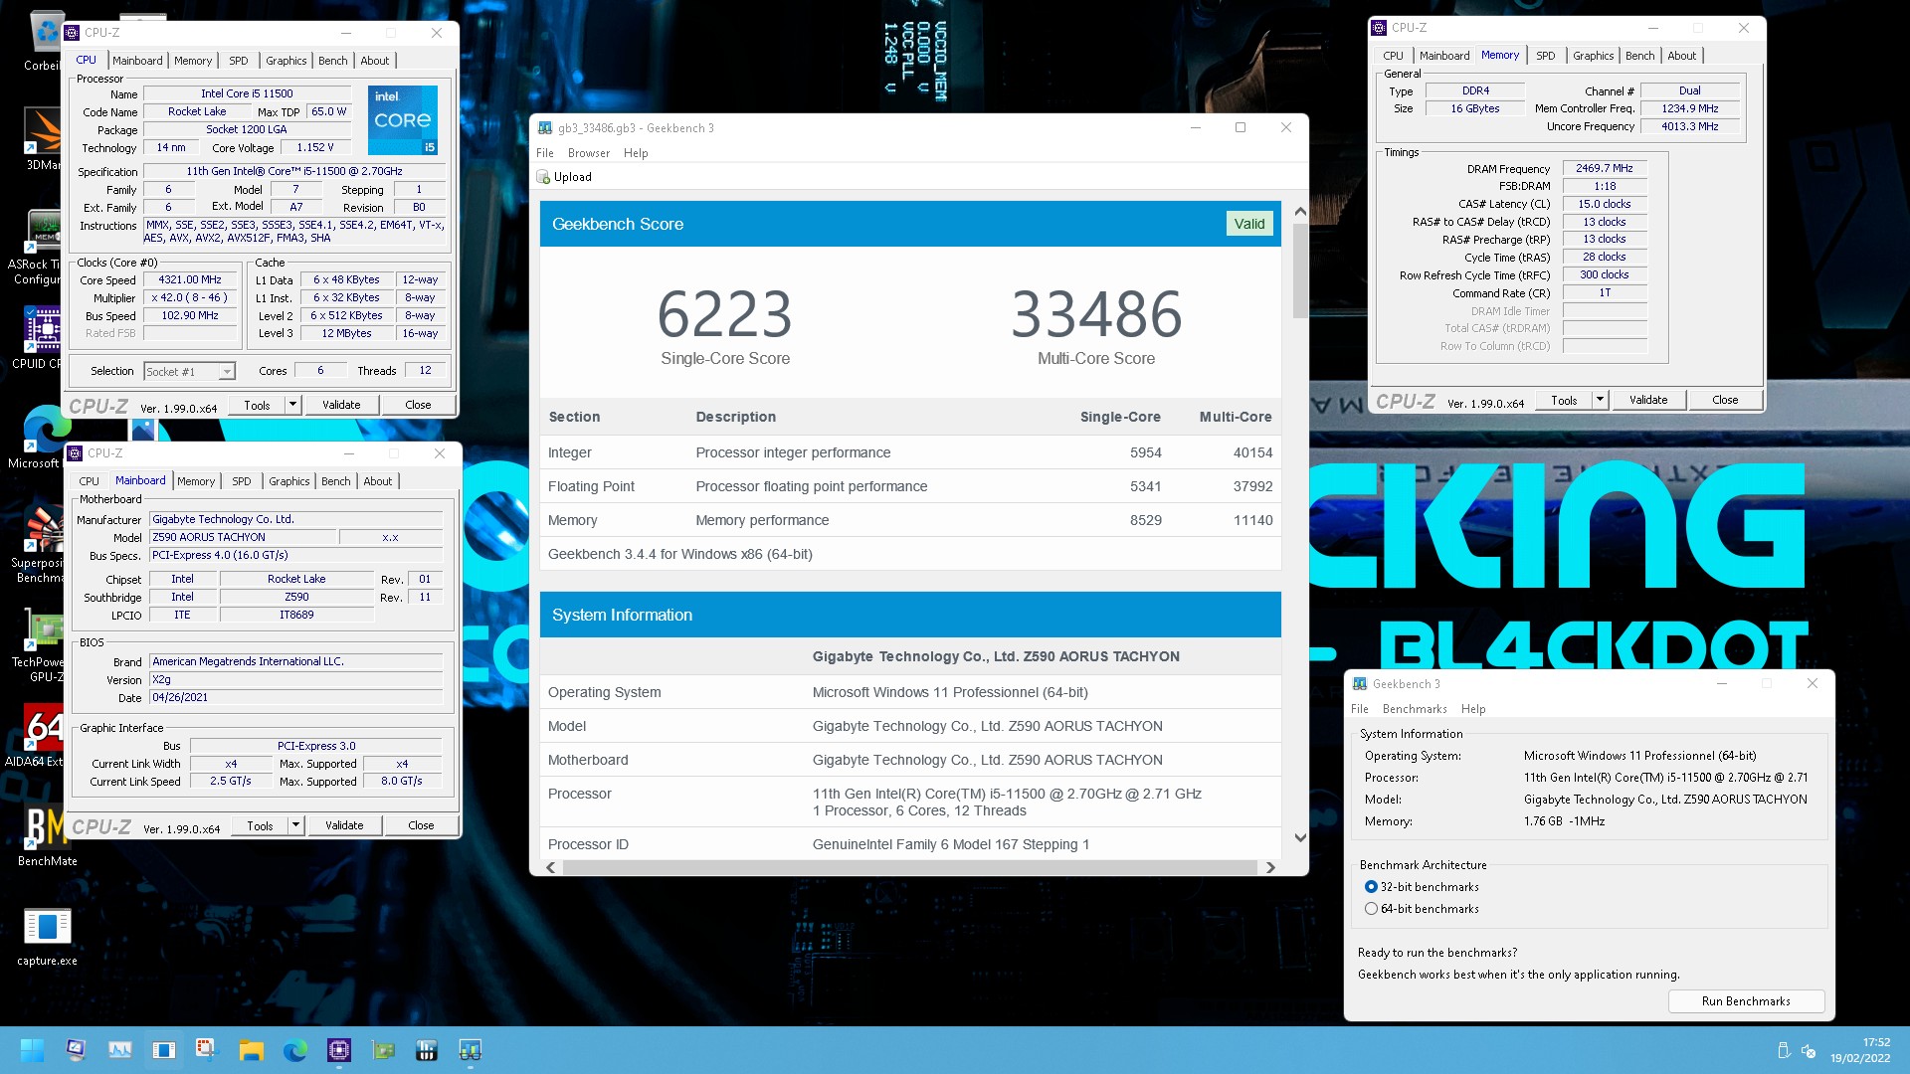Open Help menu in small Geekbench 3 window
Viewport: 1910px width, 1074px height.
[x=1473, y=709]
